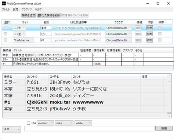Select viewer count 16838 cell
This screenshot has height=139, width=174.
(x=99, y=64)
